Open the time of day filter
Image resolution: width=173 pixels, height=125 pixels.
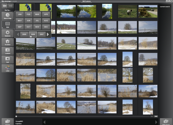[x=8, y=16]
